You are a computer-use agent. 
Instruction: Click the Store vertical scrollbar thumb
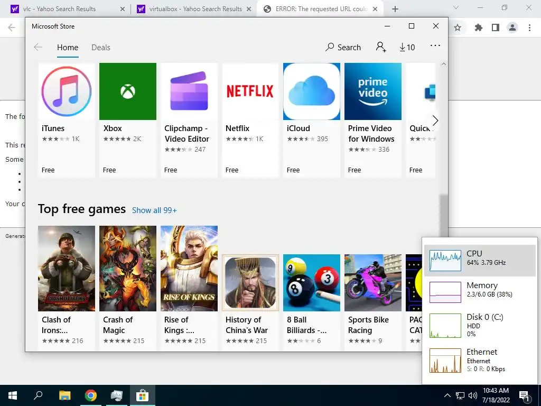point(444,216)
